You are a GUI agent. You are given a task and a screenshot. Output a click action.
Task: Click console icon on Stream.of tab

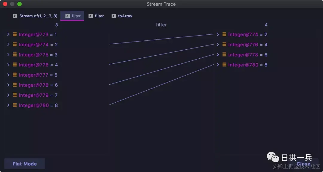(x=15, y=16)
